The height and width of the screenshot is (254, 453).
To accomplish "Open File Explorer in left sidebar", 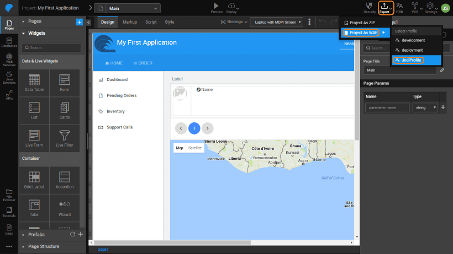I will [9, 193].
